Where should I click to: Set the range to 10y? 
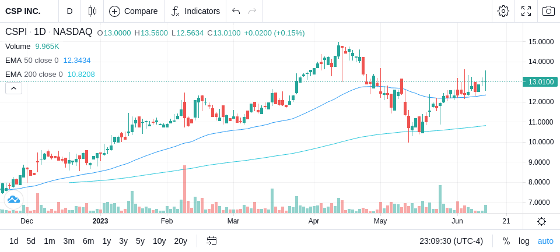click(159, 241)
